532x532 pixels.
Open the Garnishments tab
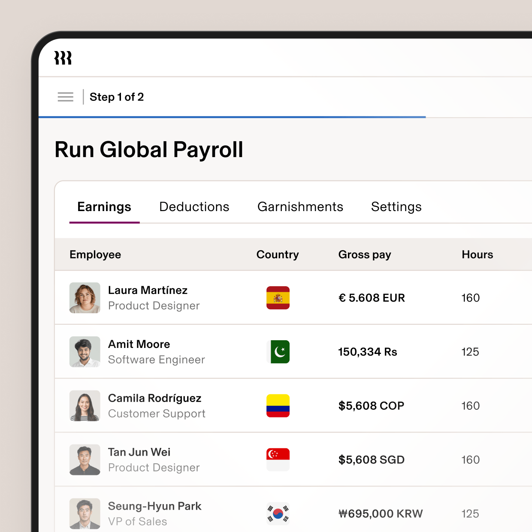click(x=300, y=207)
